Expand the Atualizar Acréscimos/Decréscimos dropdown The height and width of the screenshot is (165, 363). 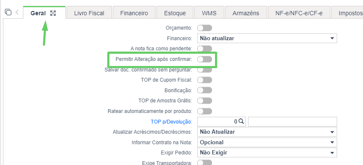pyautogui.click(x=267, y=132)
